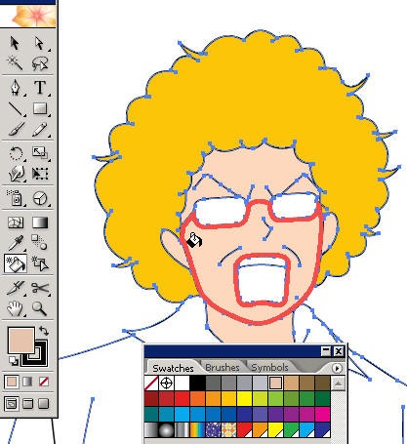Pick the Lasso tool
The image size is (407, 444).
[40, 63]
